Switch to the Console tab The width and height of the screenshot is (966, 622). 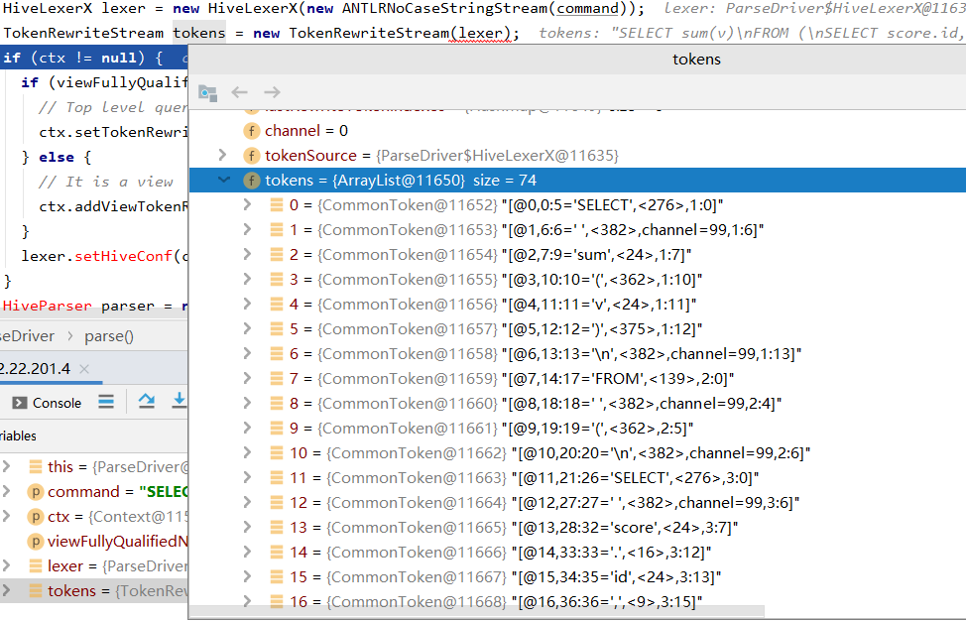point(47,403)
